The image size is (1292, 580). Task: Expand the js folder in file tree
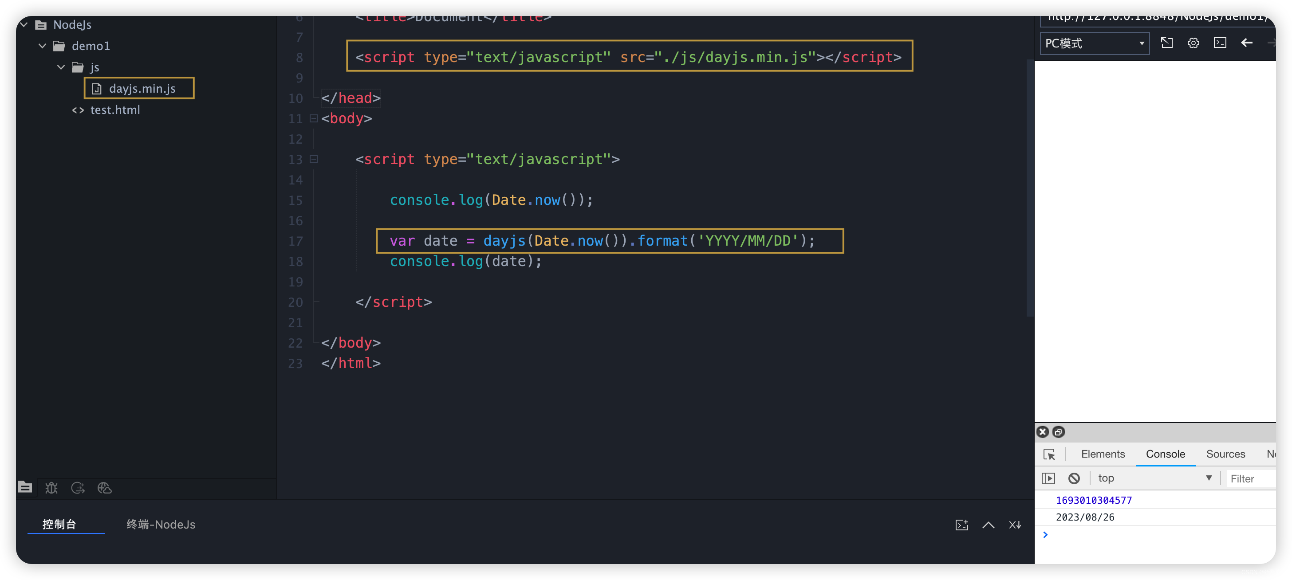pos(62,67)
